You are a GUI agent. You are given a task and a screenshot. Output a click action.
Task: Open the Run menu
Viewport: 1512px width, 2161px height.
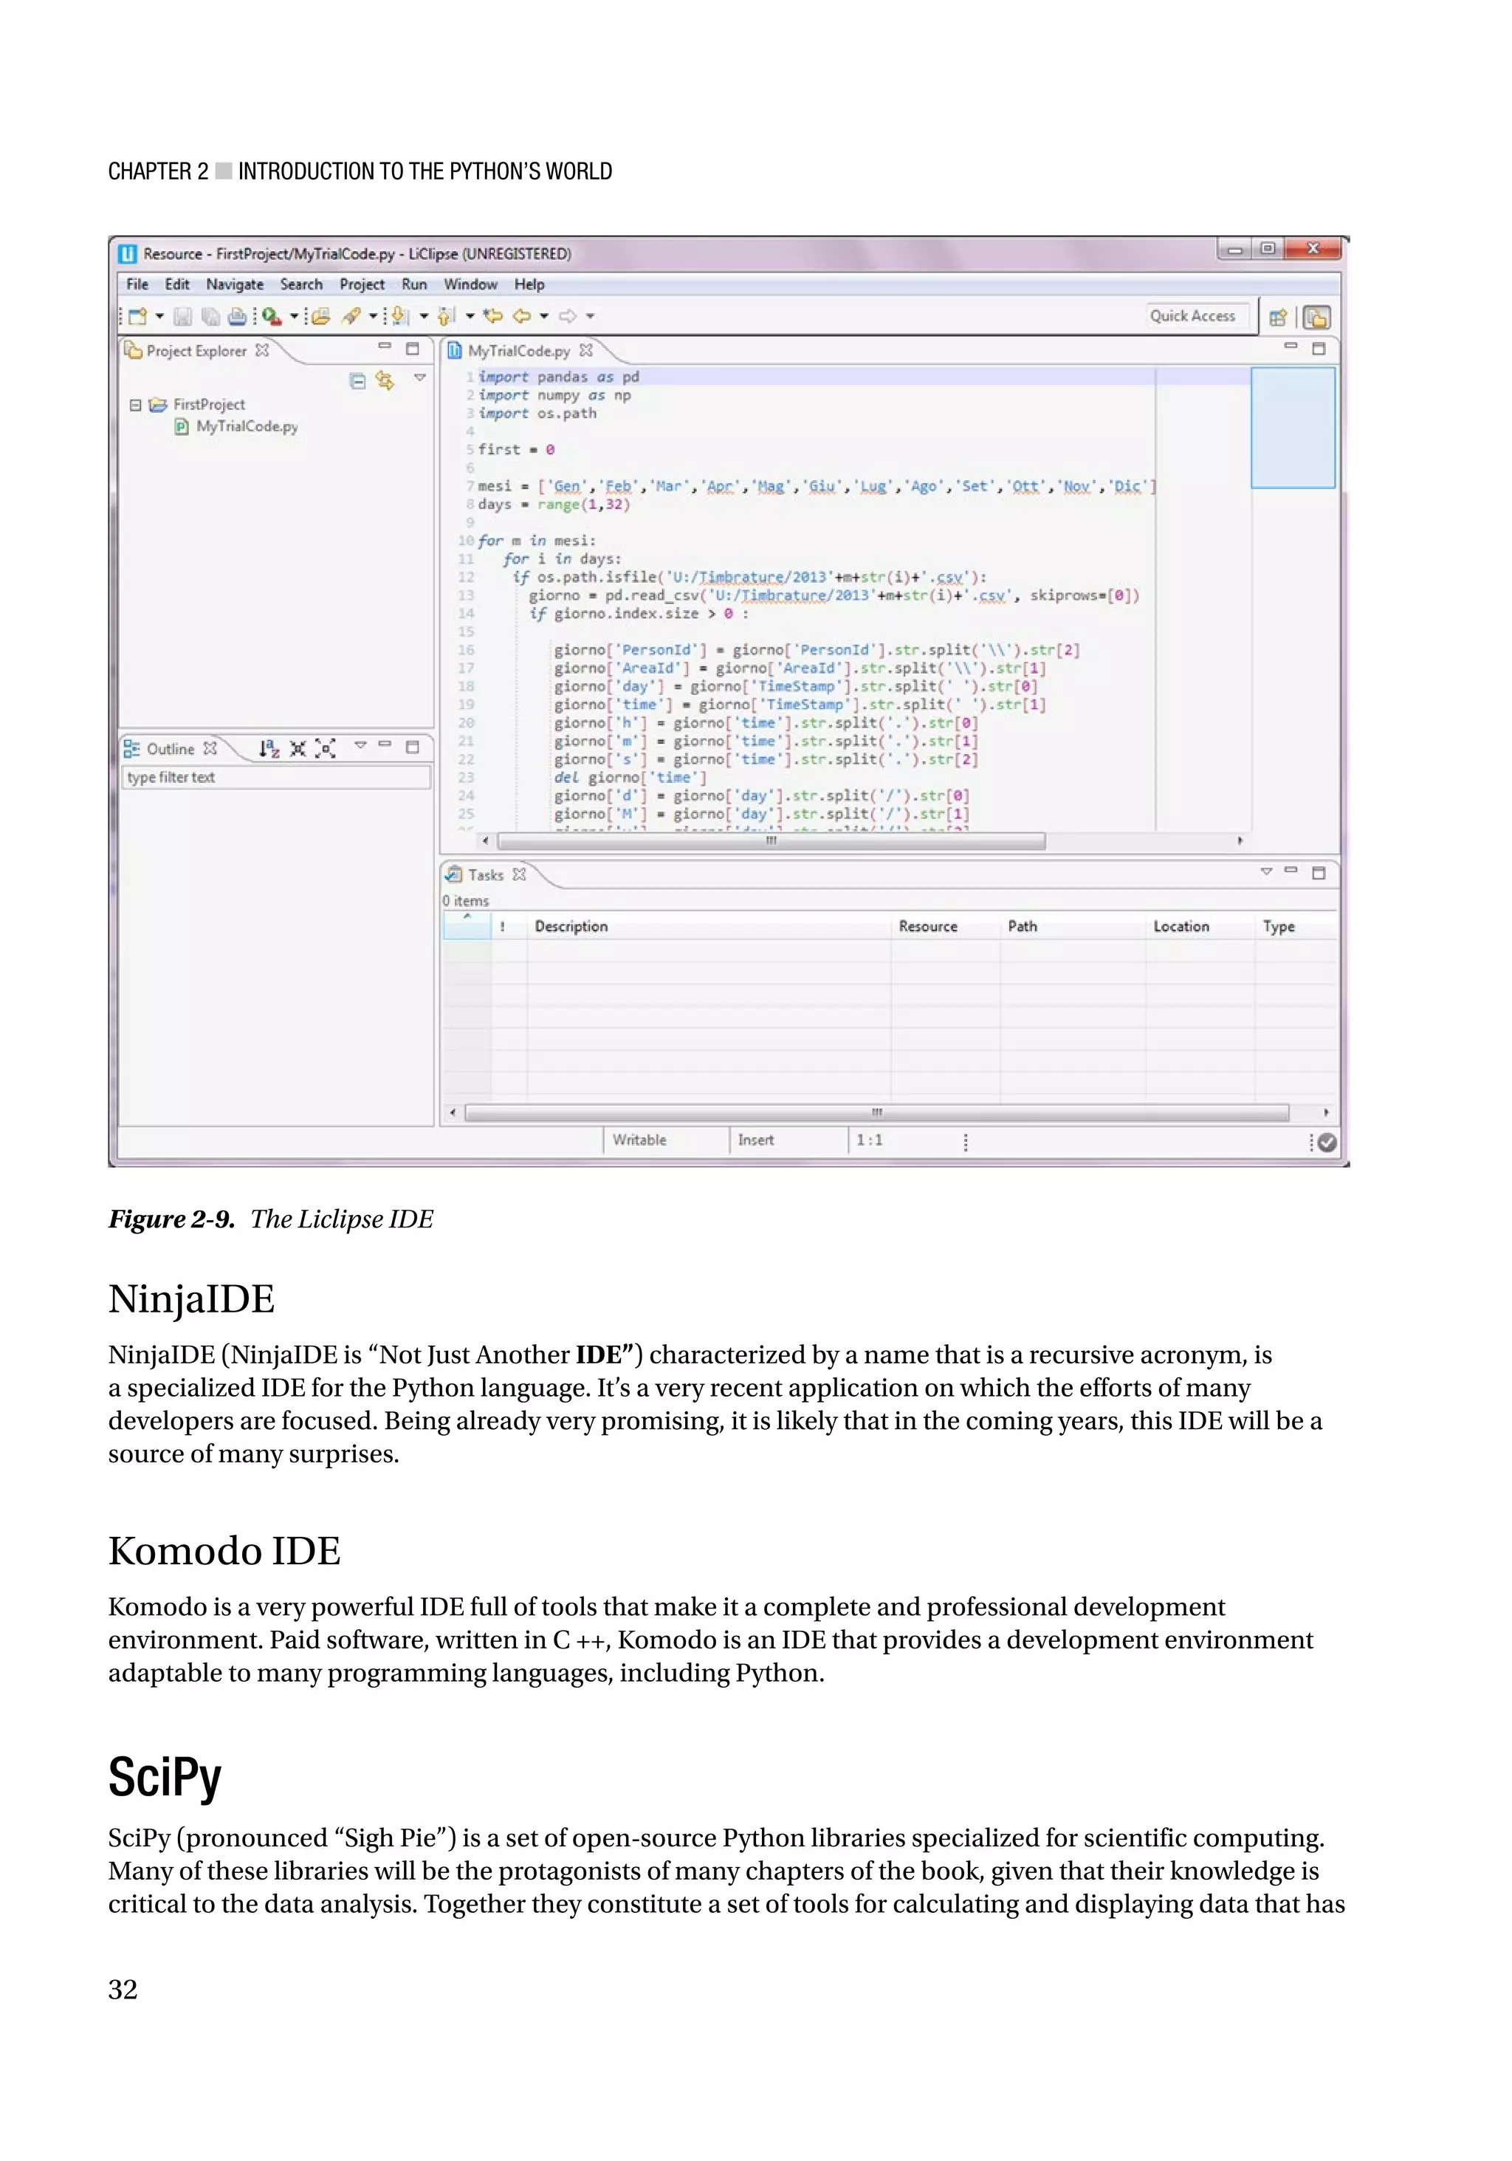click(414, 284)
